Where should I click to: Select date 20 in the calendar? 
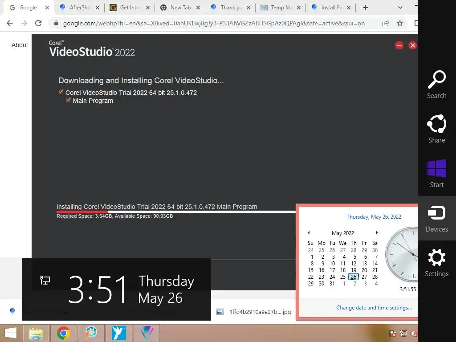364,270
